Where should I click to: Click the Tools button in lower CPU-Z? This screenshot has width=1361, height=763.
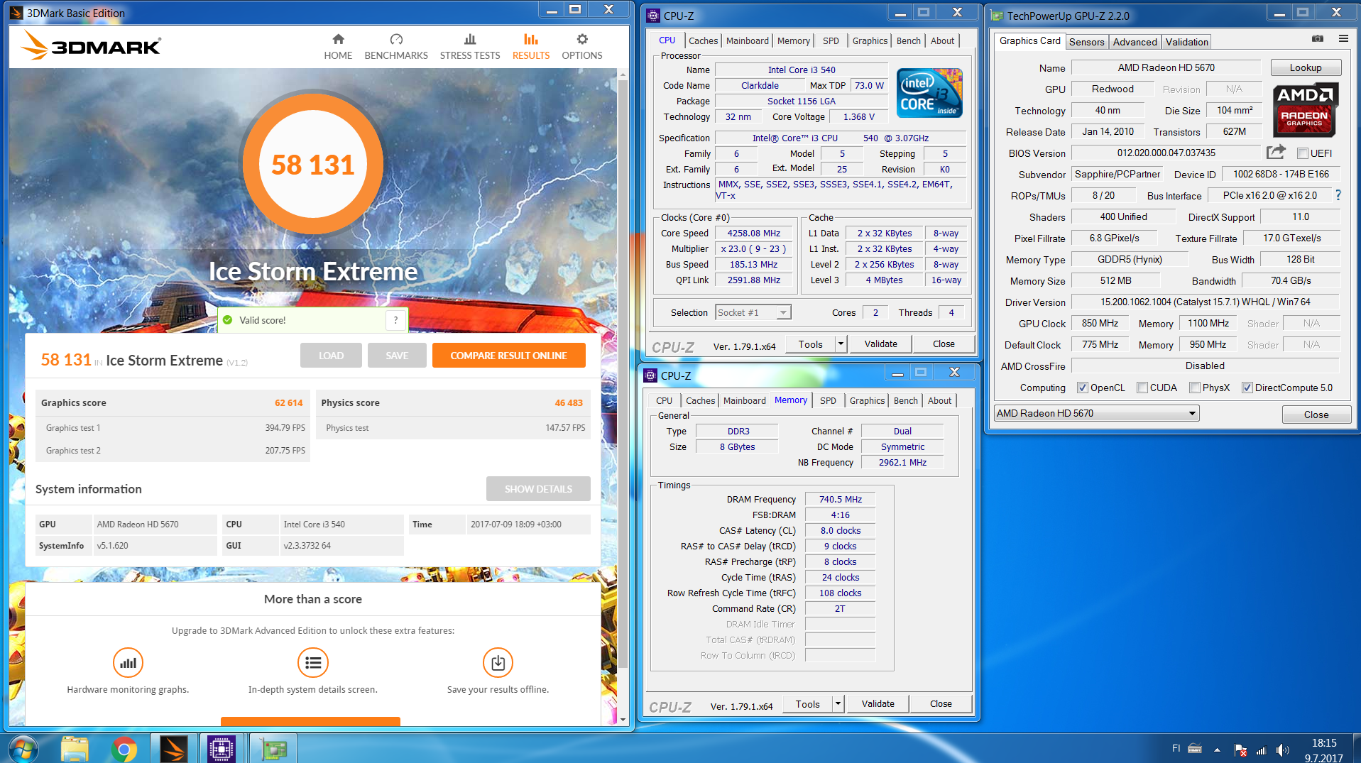(x=807, y=704)
